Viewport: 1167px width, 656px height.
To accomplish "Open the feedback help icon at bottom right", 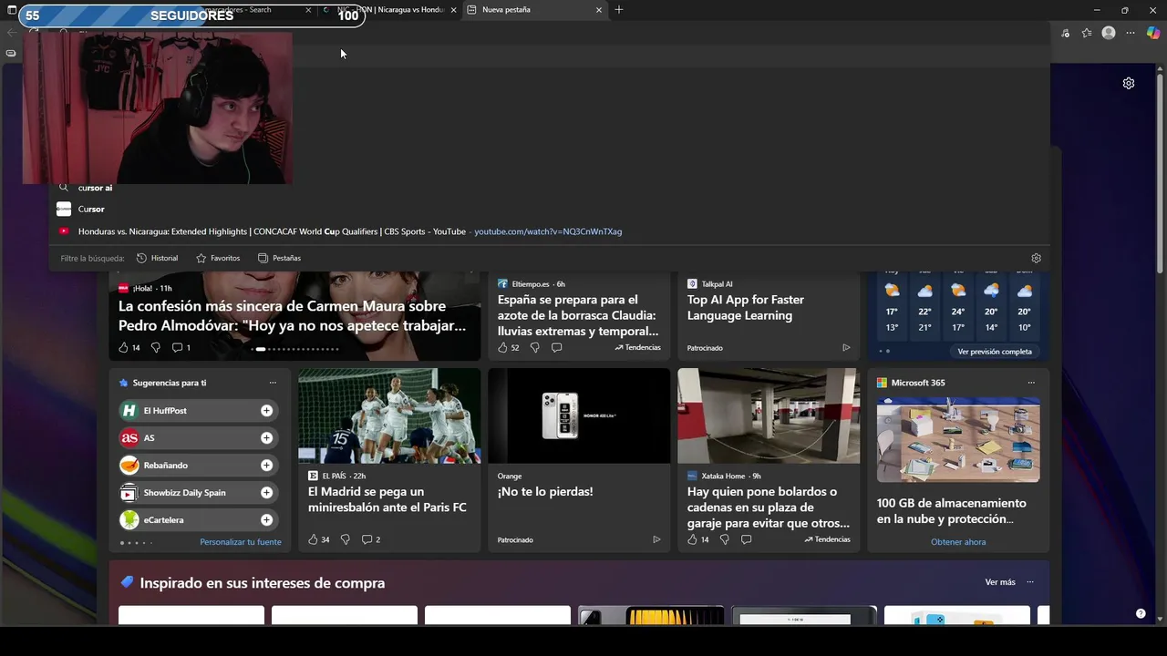I will click(1141, 613).
